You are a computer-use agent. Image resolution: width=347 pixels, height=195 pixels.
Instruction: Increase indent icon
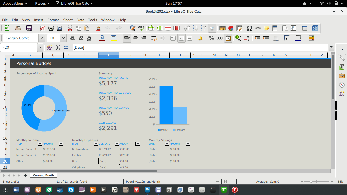tap(257, 38)
